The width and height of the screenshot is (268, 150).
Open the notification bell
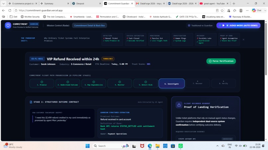[263, 146]
